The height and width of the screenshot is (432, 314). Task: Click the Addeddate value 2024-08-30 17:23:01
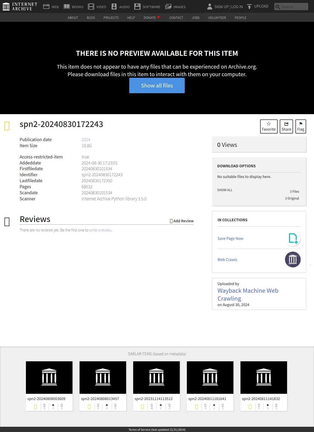[x=100, y=163]
